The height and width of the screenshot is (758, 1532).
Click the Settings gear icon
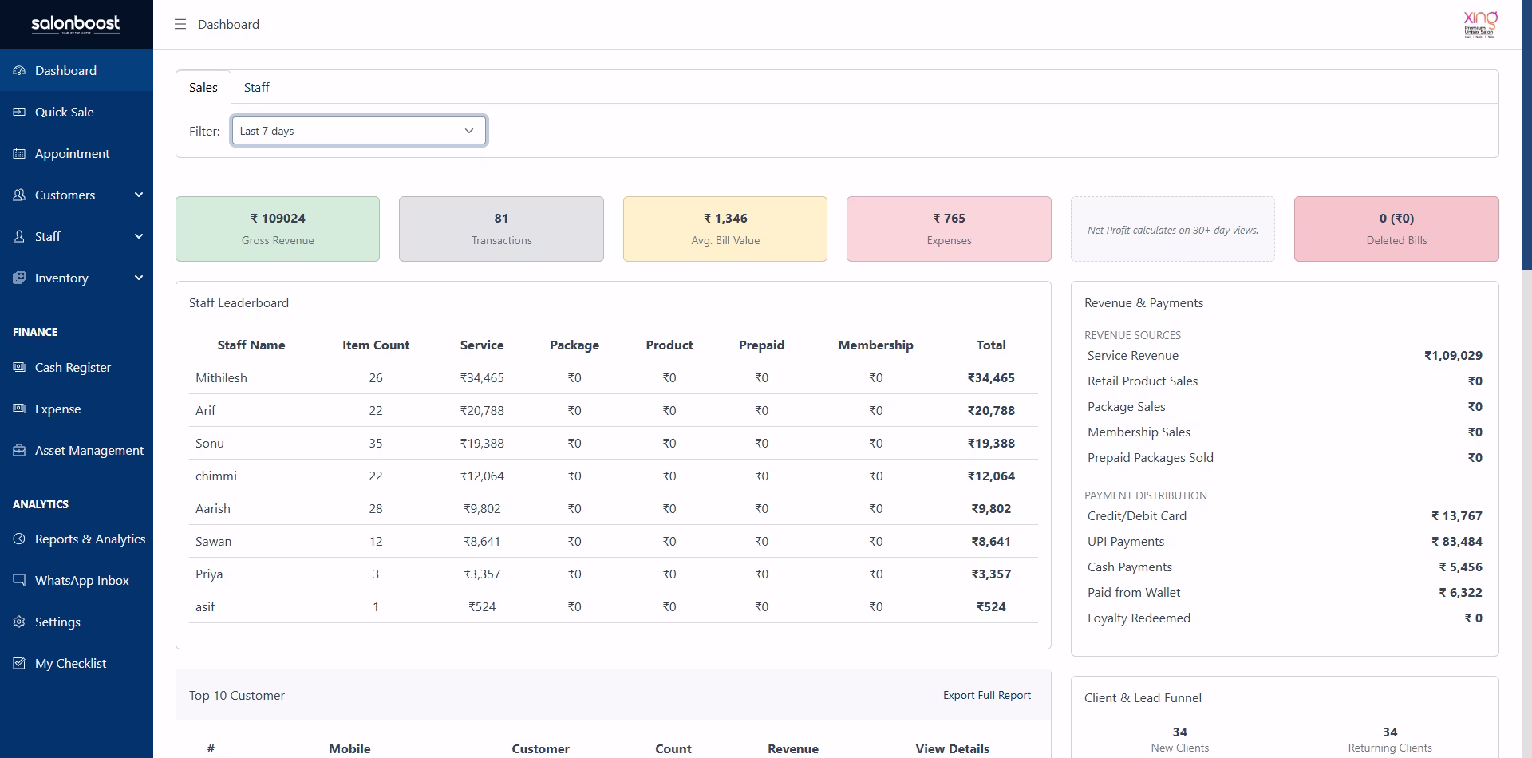pyautogui.click(x=19, y=622)
